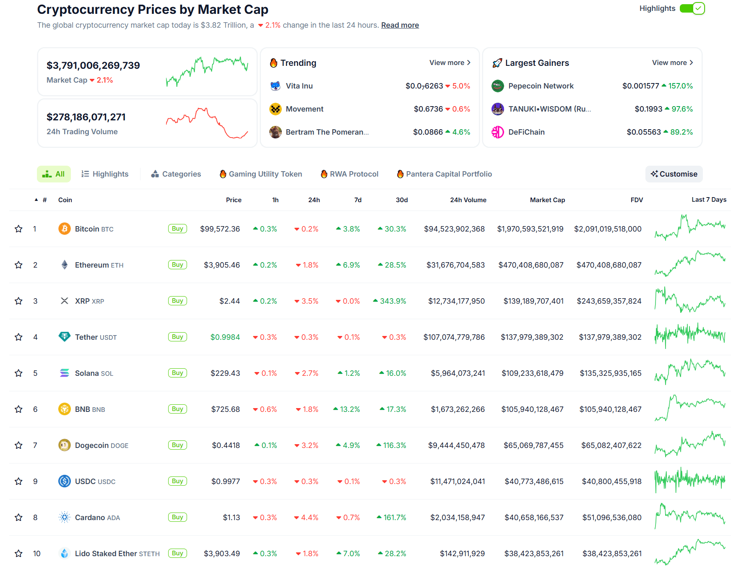This screenshot has height=570, width=736.
Task: Click the Pepecoin Network frog icon
Action: [x=497, y=86]
